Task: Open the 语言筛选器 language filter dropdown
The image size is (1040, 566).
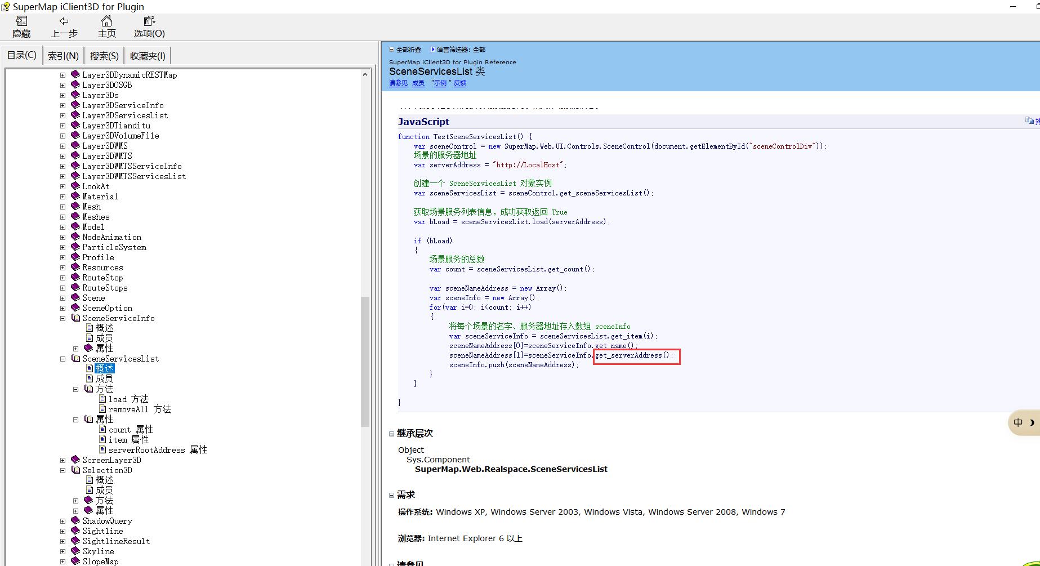Action: click(458, 50)
